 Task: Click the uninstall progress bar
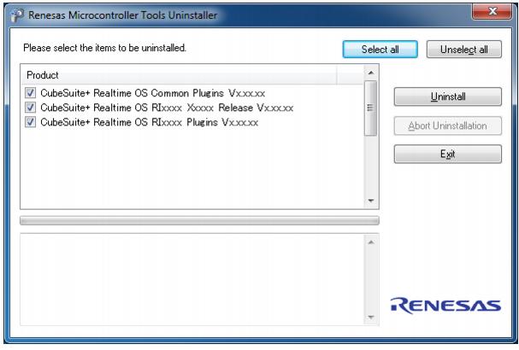198,220
